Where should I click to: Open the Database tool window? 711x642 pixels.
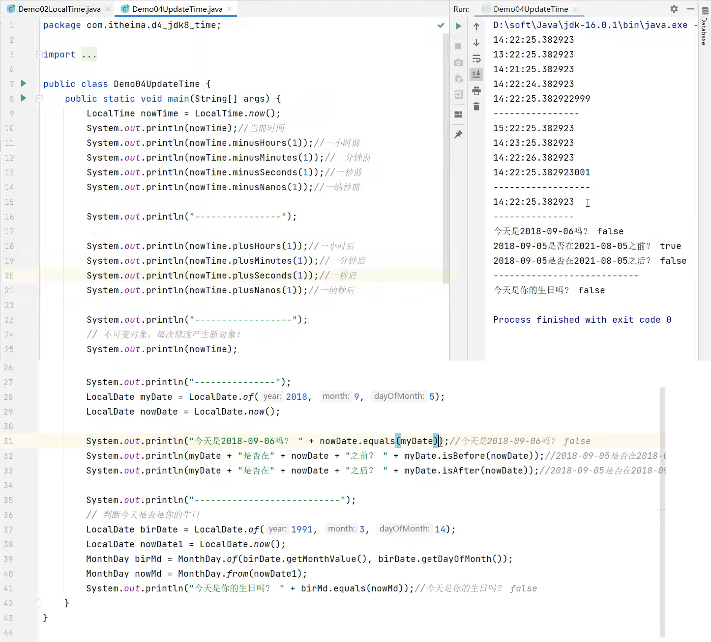point(705,27)
